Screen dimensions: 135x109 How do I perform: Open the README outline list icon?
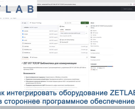pos(87,57)
